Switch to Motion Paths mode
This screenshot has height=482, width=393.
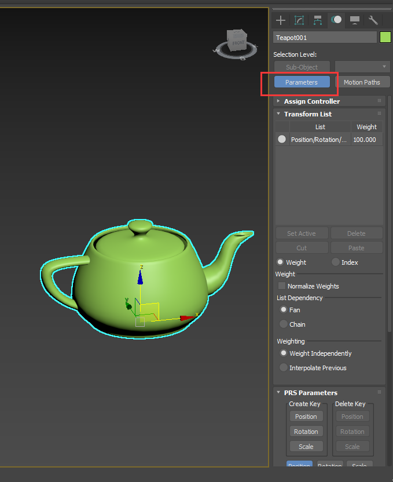(362, 82)
